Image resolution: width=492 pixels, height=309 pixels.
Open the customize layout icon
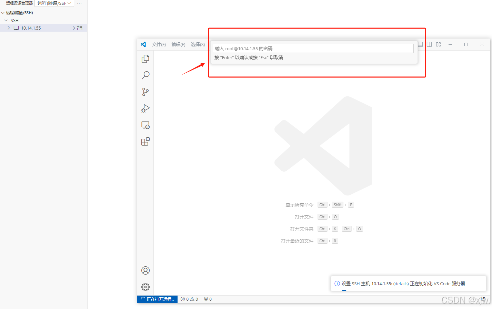pyautogui.click(x=439, y=44)
